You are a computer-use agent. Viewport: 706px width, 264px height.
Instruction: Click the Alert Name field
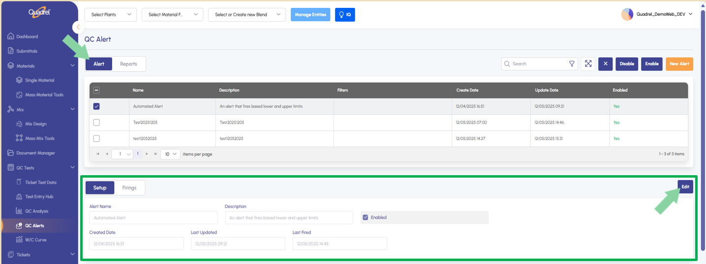click(153, 217)
